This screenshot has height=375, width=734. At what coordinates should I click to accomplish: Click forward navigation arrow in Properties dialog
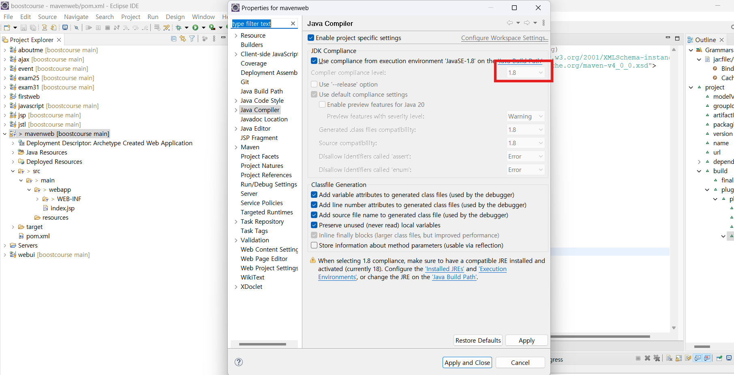pyautogui.click(x=527, y=23)
